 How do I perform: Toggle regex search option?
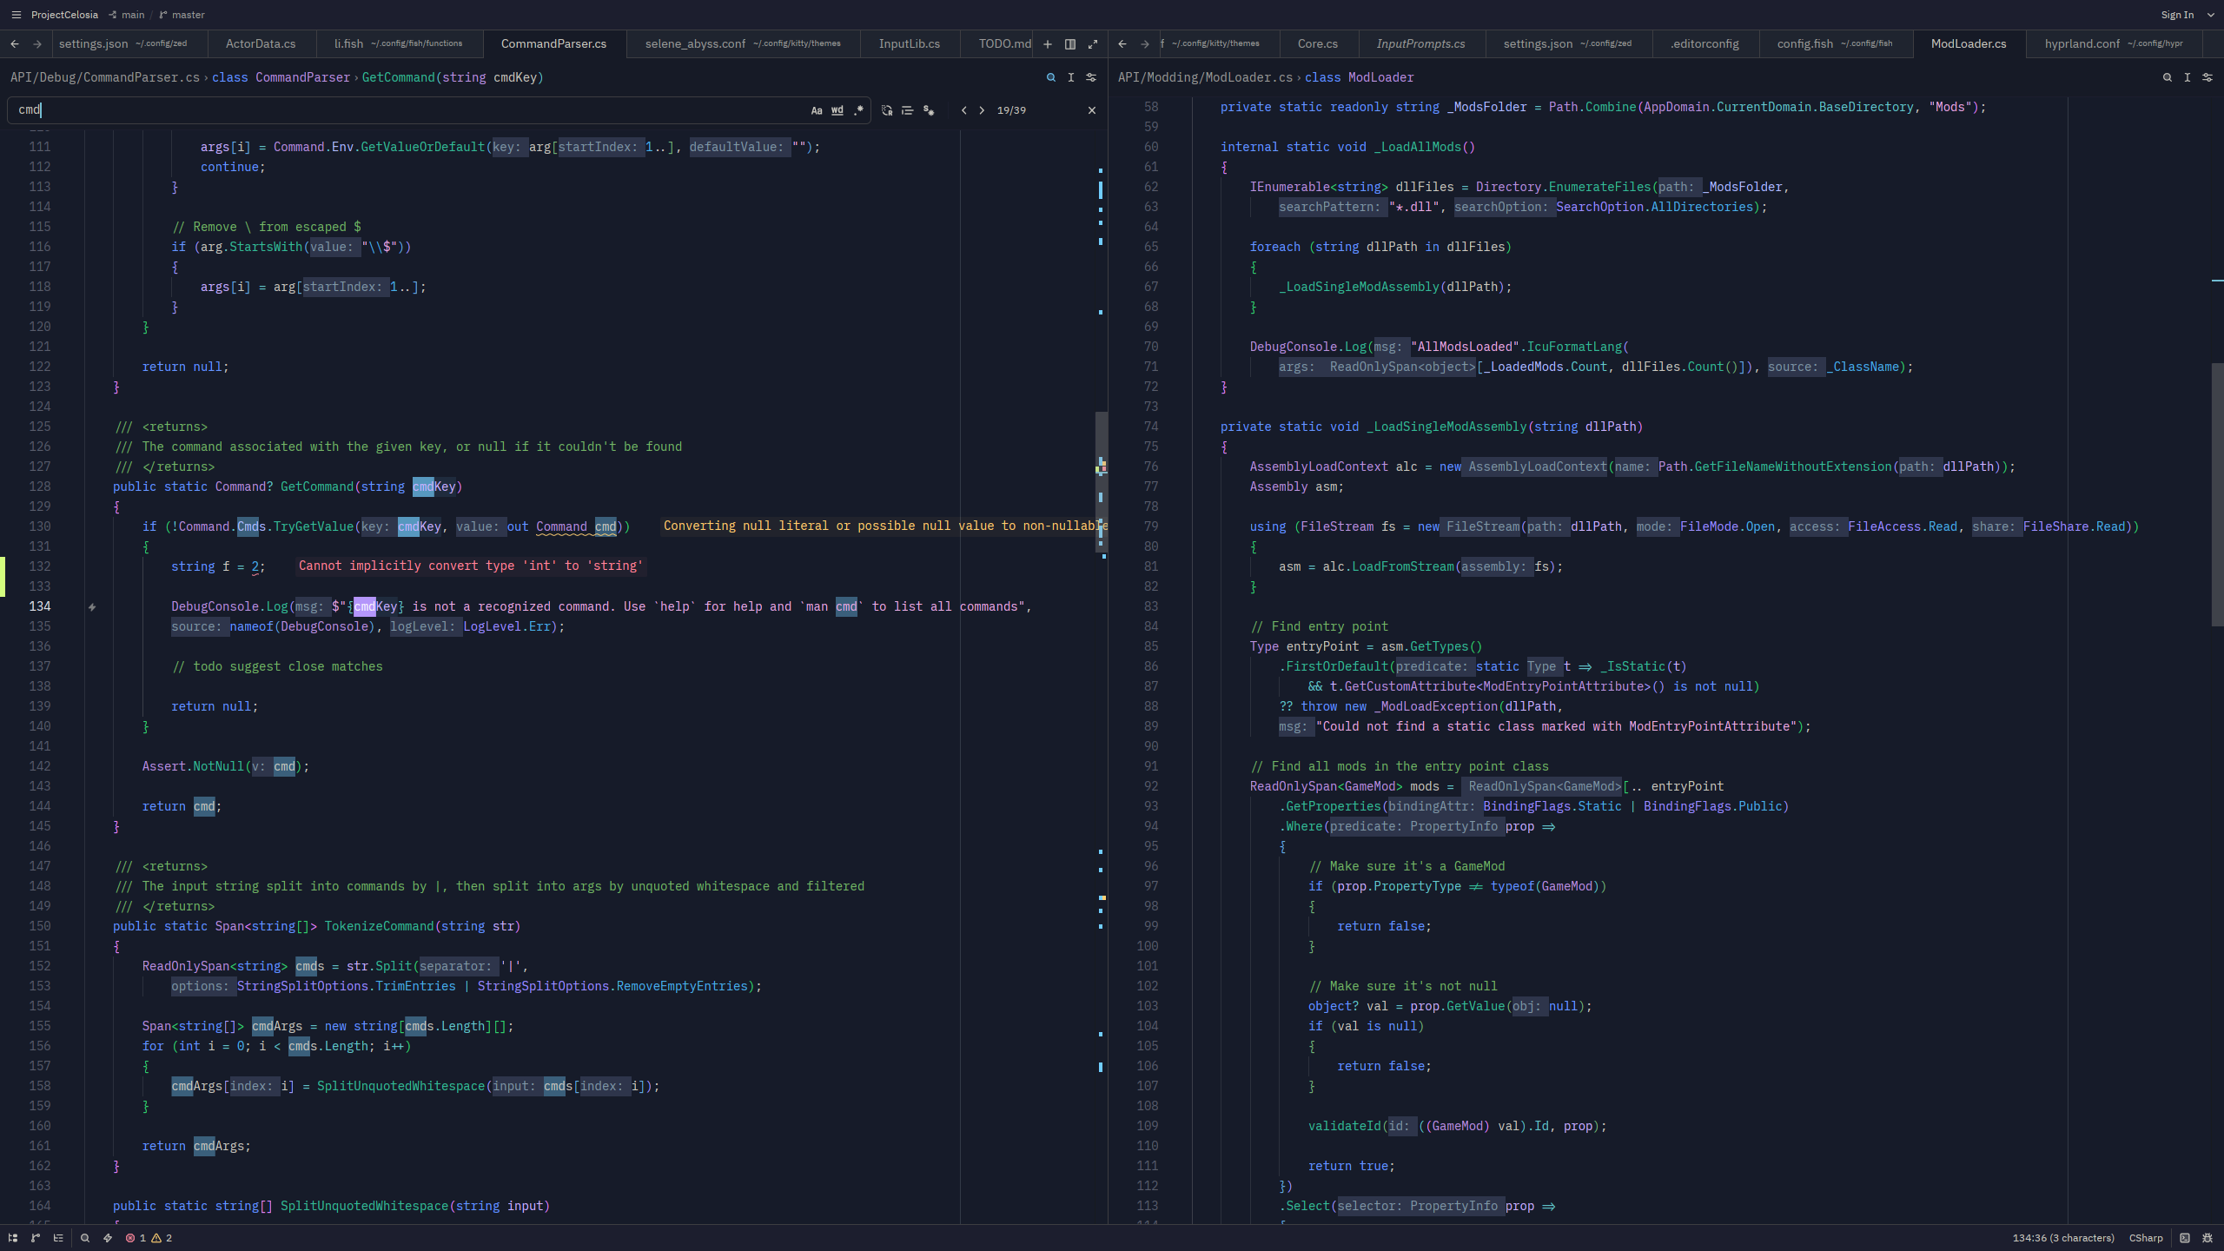click(x=858, y=110)
